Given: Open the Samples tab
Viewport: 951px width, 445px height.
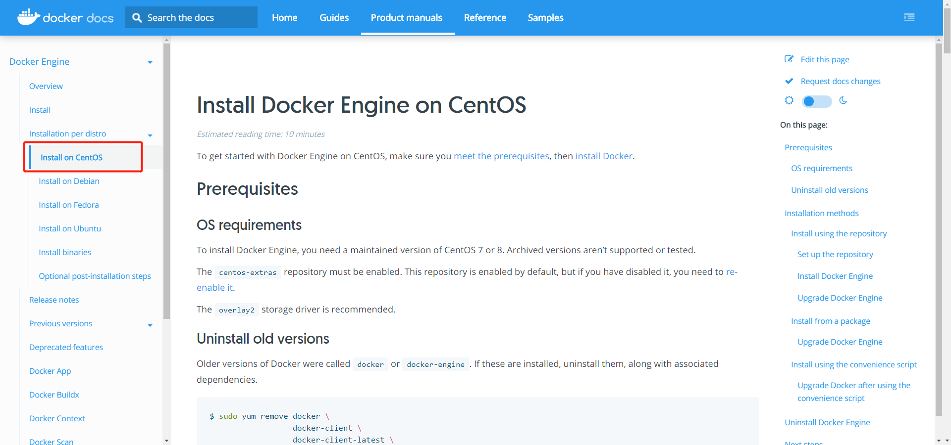Looking at the screenshot, I should point(545,18).
